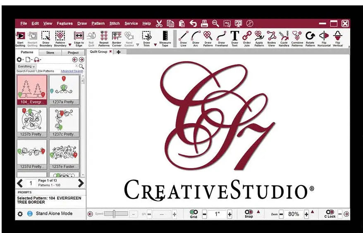Image resolution: width=363 pixels, height=233 pixels.
Task: Close the Quilt Group tab
Action: tap(110, 52)
